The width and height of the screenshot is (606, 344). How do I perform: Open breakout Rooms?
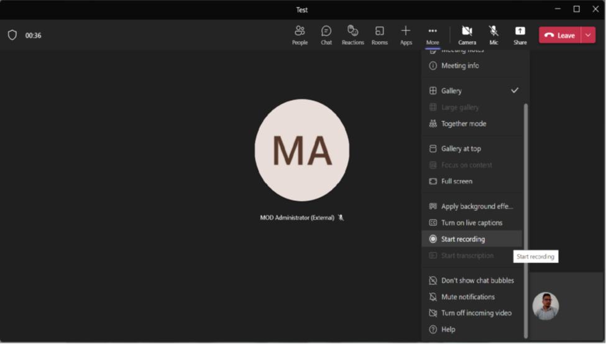coord(380,35)
